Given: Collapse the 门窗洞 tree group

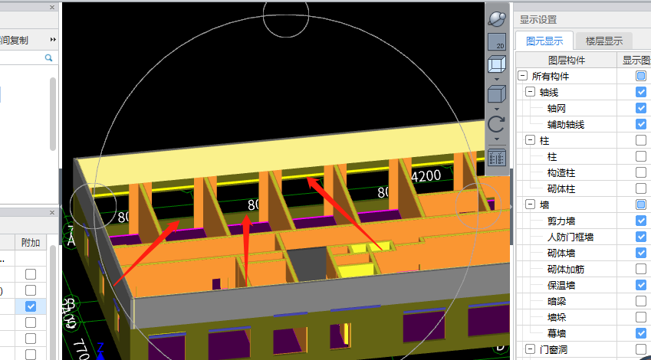Looking at the screenshot, I should [x=530, y=349].
